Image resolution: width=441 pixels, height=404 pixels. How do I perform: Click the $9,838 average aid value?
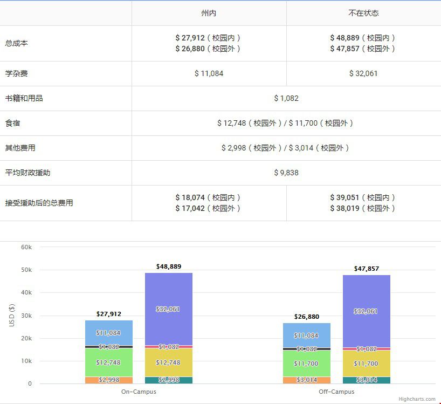tap(286, 173)
